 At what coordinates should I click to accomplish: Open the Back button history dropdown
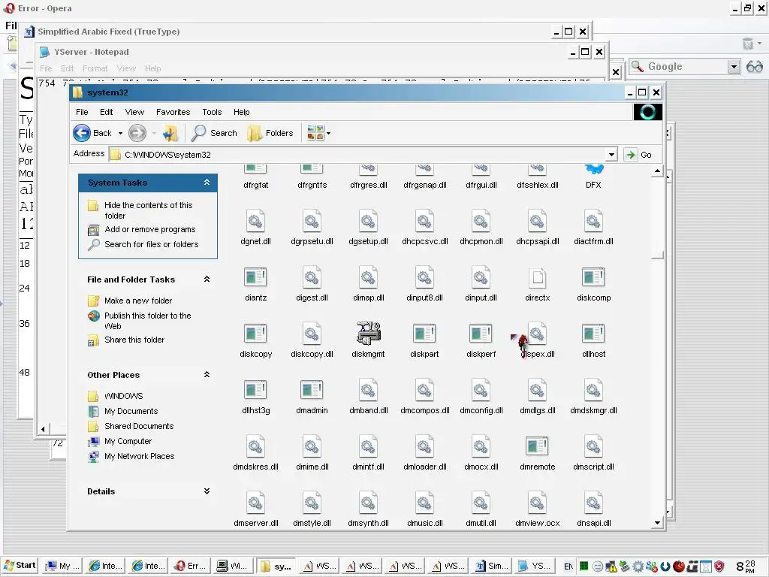tap(120, 134)
